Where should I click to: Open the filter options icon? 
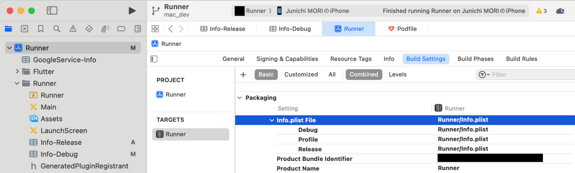point(484,74)
